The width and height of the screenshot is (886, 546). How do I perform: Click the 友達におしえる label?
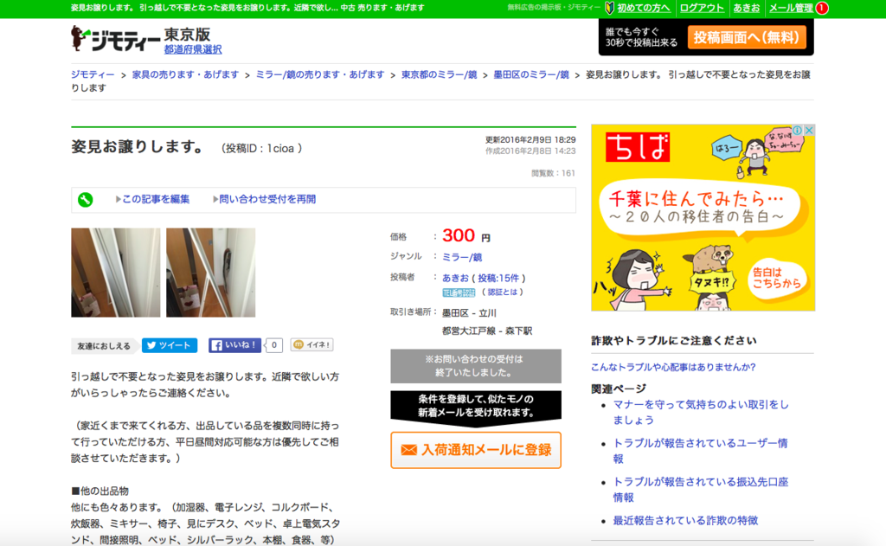(x=104, y=346)
